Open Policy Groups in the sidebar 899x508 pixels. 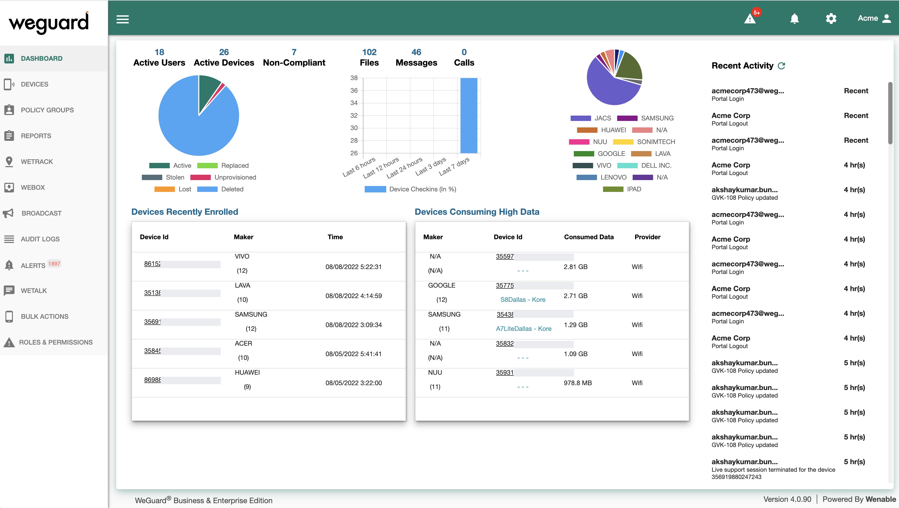point(47,110)
